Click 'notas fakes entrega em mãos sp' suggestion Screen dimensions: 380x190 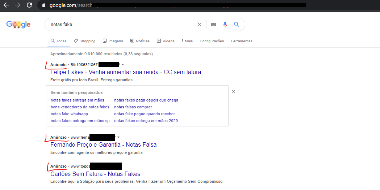80,121
